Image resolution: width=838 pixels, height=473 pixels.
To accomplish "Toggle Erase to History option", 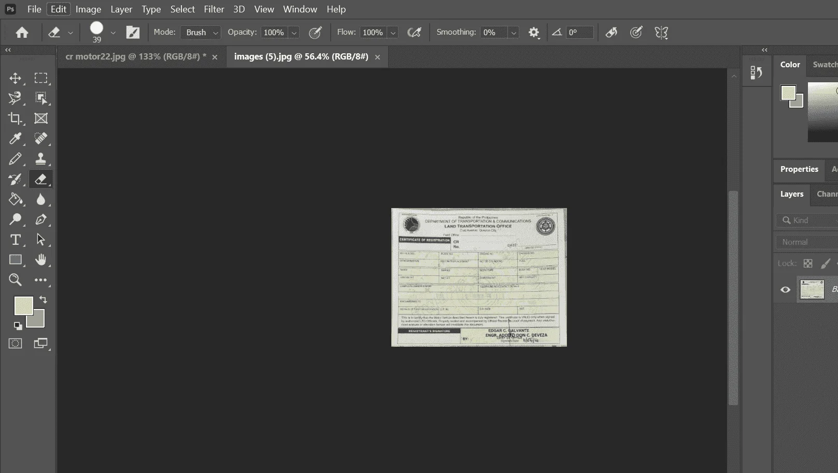I will tap(612, 33).
